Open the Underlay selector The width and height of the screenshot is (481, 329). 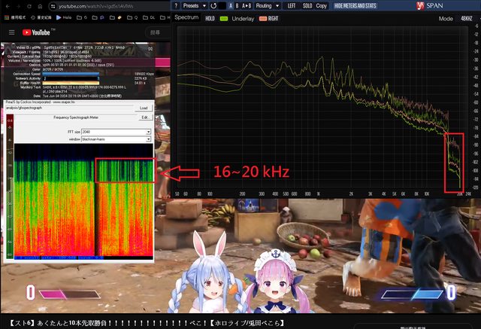coord(243,19)
